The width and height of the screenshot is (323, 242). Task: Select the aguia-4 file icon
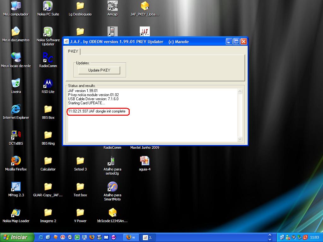click(144, 164)
